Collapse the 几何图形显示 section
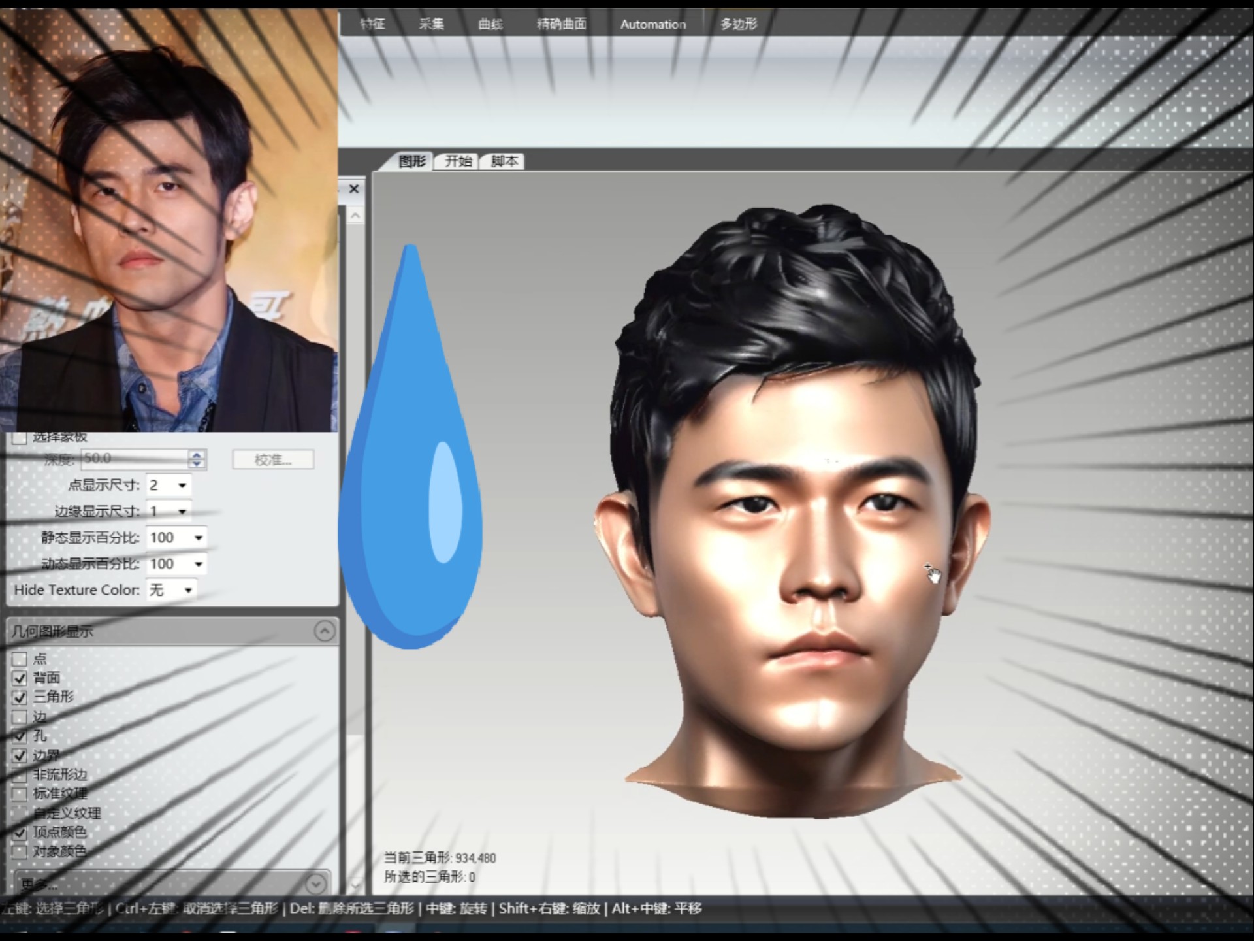Screen dimensions: 1254x941 pos(325,631)
